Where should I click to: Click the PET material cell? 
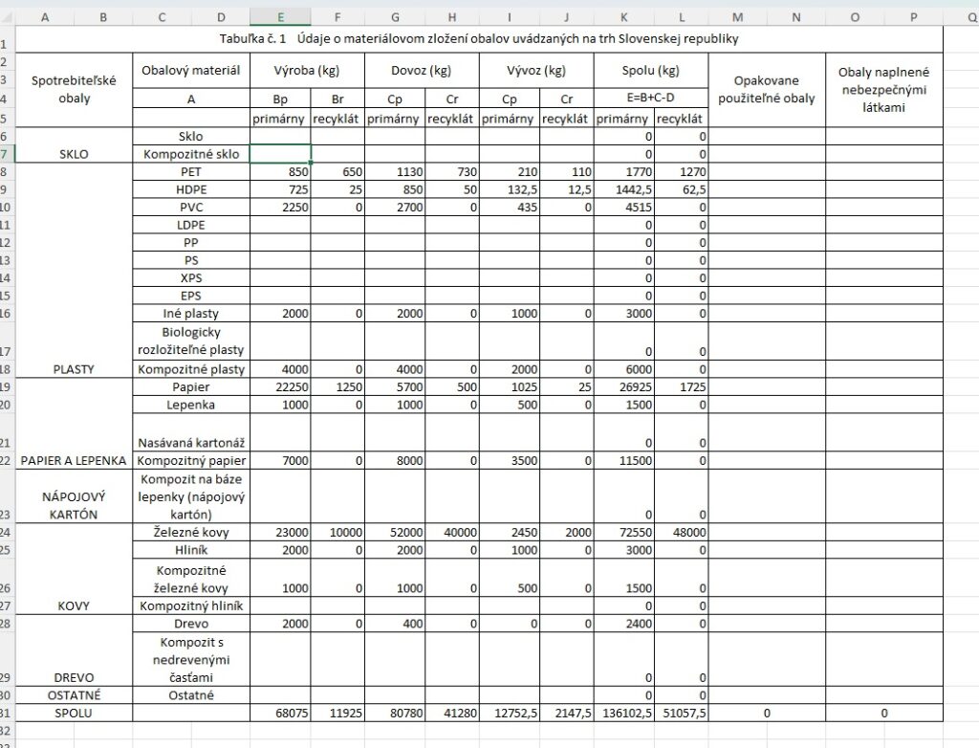click(x=191, y=172)
